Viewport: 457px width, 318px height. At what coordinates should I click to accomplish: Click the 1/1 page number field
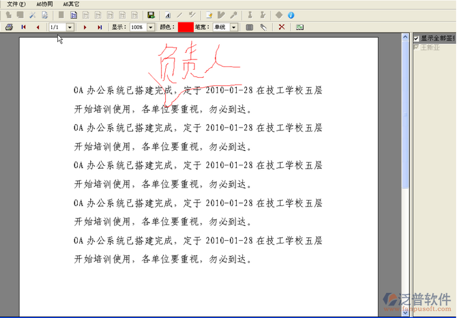(x=58, y=27)
